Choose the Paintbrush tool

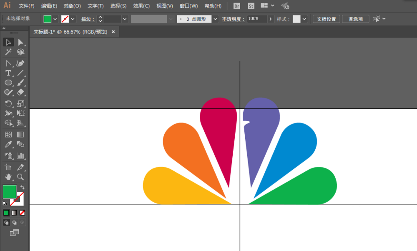[20, 83]
